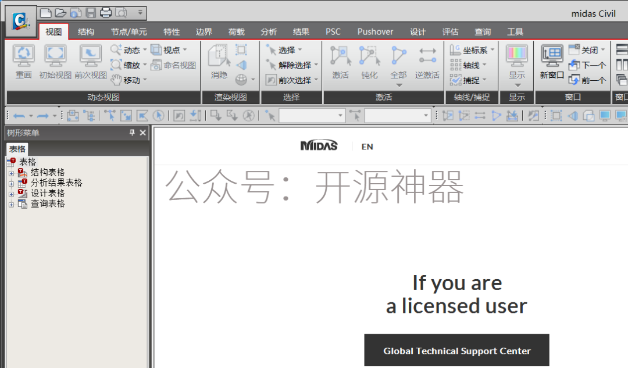This screenshot has height=368, width=628.
Task: Open the 荷载 ribbon tab
Action: pyautogui.click(x=236, y=31)
